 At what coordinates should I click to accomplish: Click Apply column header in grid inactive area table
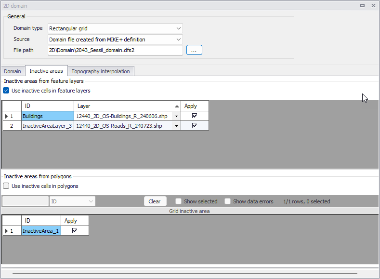point(75,221)
